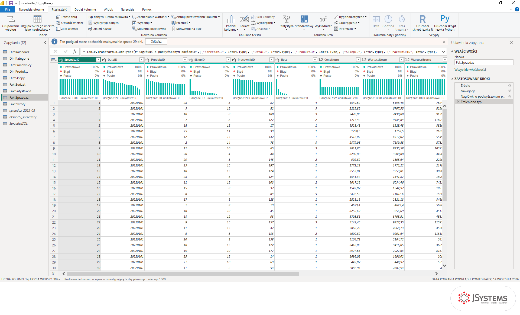The width and height of the screenshot is (520, 315).
Task: Open the Godzina time tool
Action: click(x=388, y=23)
